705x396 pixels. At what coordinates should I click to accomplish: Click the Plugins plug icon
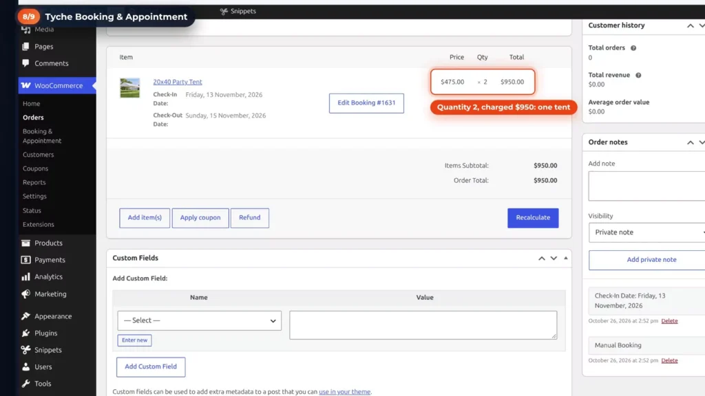click(25, 333)
